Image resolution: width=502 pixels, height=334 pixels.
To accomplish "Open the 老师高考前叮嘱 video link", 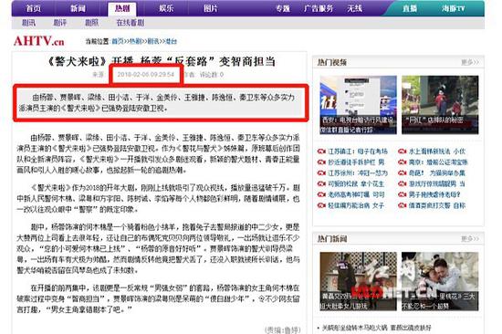I will [356, 194].
